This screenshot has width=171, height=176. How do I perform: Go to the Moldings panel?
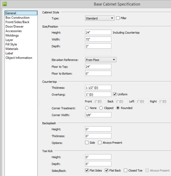pos(12,36)
